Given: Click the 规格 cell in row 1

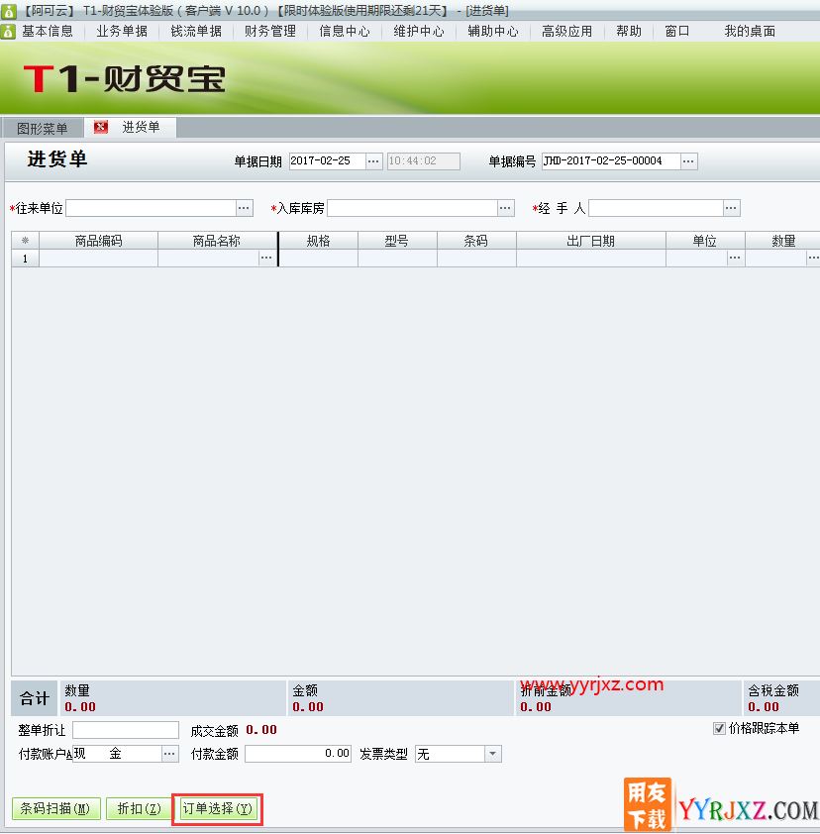Looking at the screenshot, I should pos(319,259).
